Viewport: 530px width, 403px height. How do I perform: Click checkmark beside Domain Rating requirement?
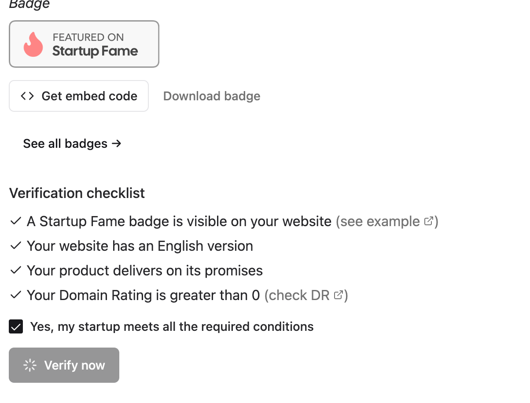pos(16,295)
